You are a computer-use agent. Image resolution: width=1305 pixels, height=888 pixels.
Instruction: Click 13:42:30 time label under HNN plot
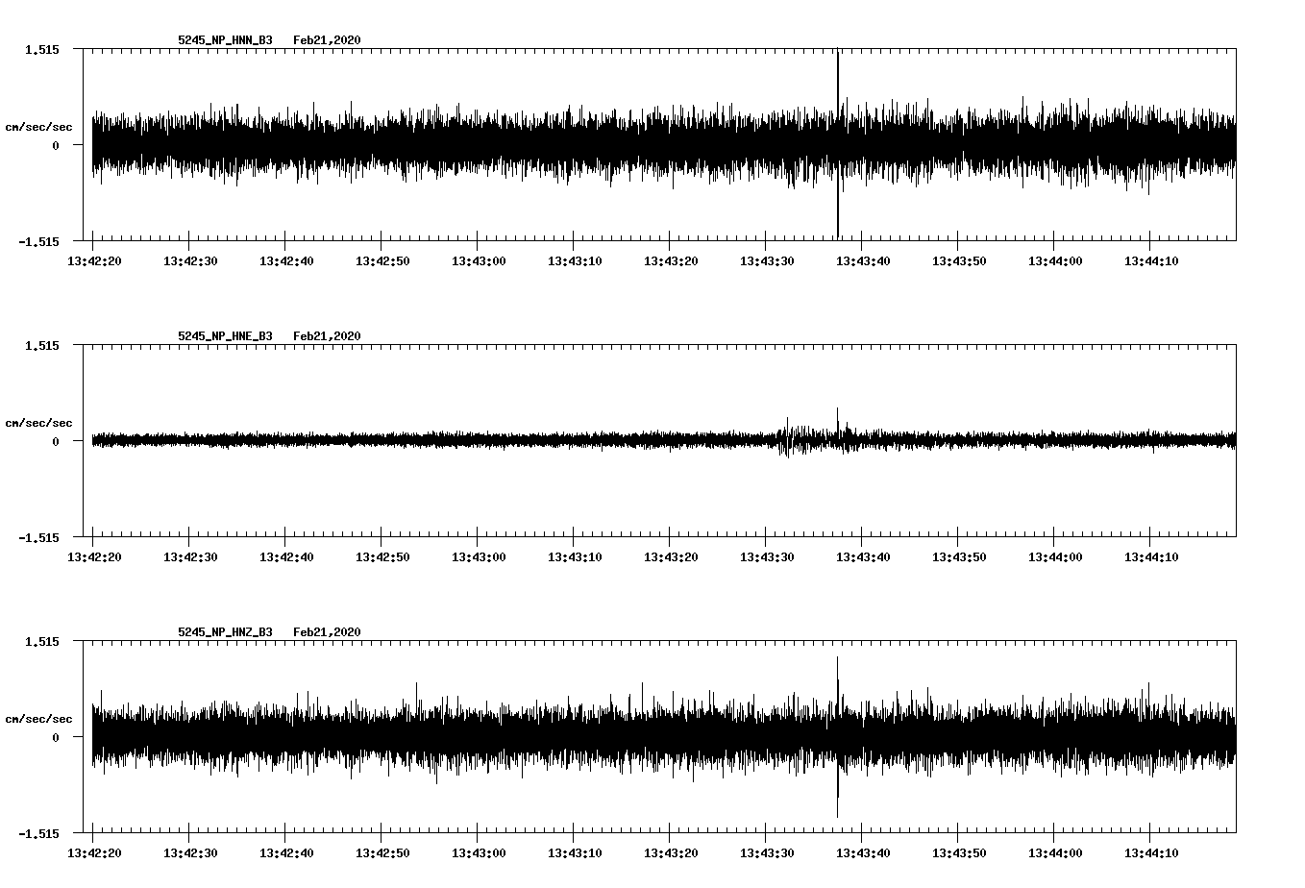click(190, 261)
